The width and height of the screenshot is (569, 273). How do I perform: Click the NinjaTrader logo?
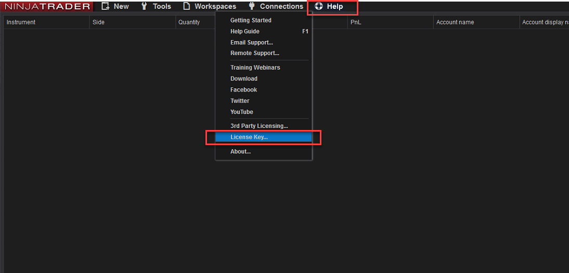tap(47, 6)
